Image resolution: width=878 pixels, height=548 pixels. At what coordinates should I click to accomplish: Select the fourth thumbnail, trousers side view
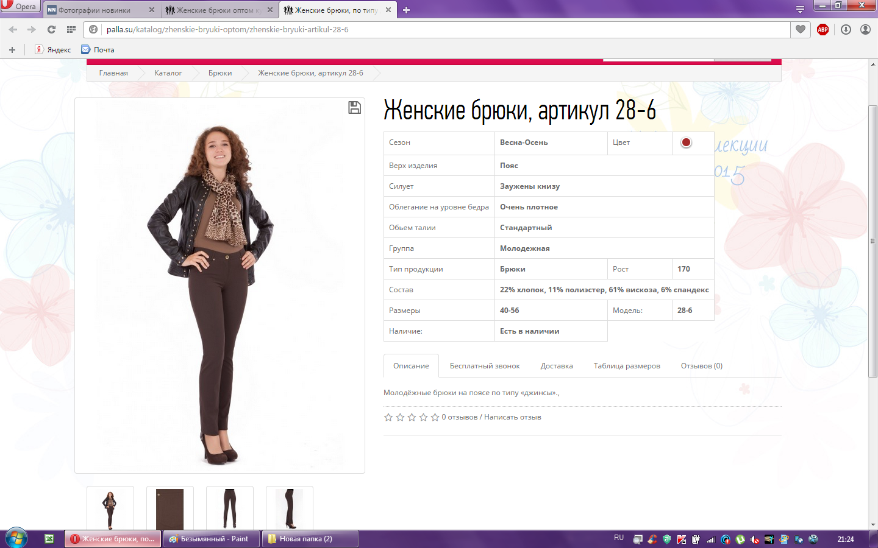tap(290, 508)
